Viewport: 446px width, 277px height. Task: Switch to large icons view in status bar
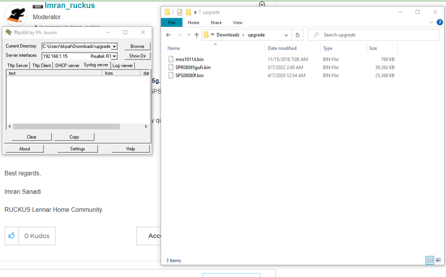click(438, 260)
